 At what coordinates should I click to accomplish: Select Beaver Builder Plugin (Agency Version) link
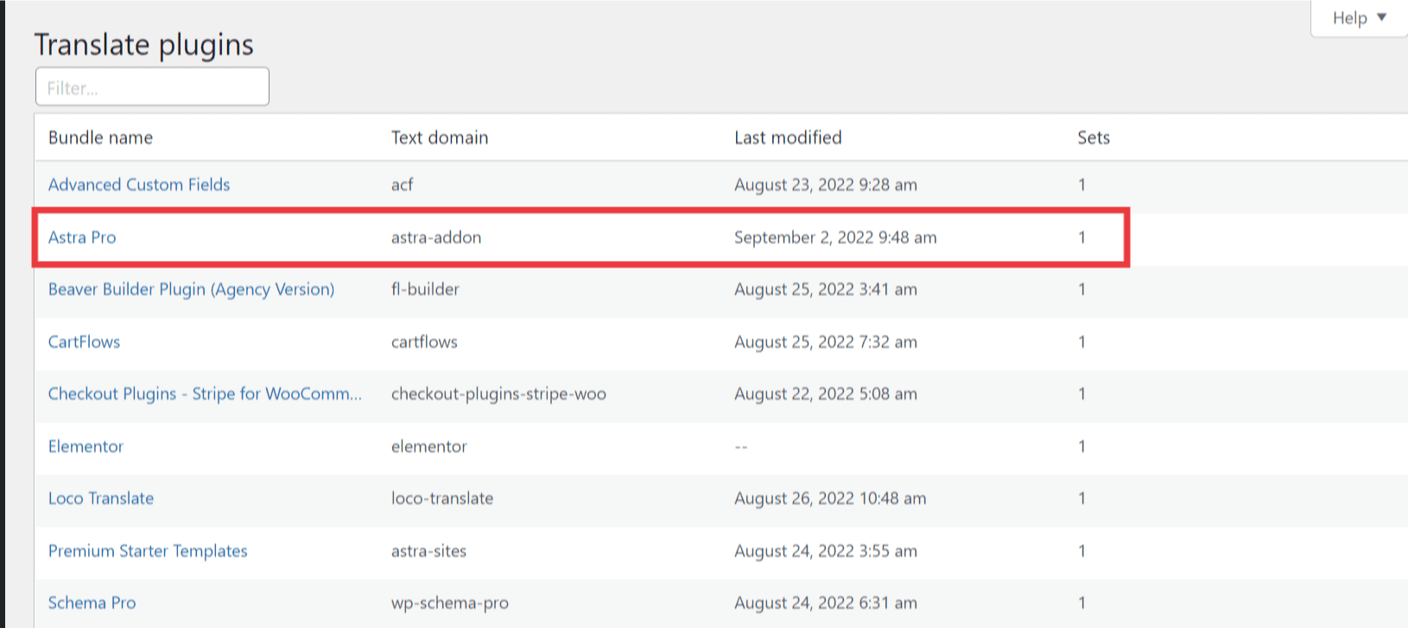(x=191, y=289)
